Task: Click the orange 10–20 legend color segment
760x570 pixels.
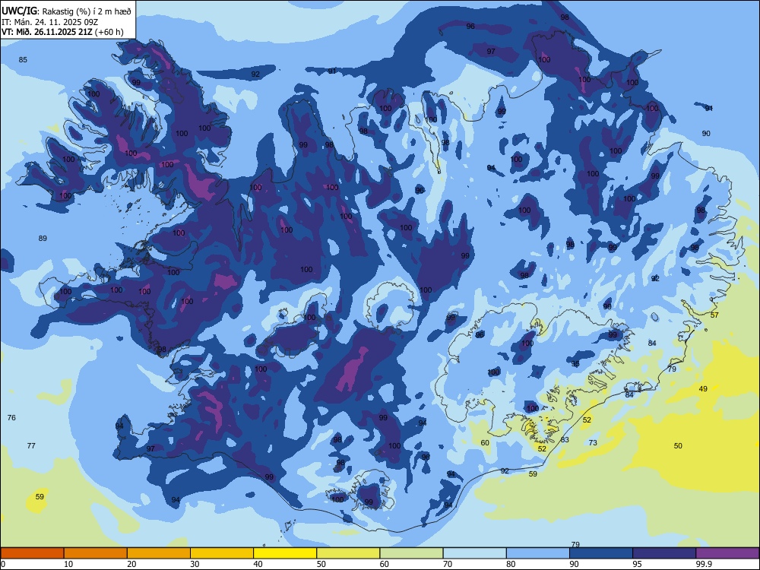Action: [96, 553]
